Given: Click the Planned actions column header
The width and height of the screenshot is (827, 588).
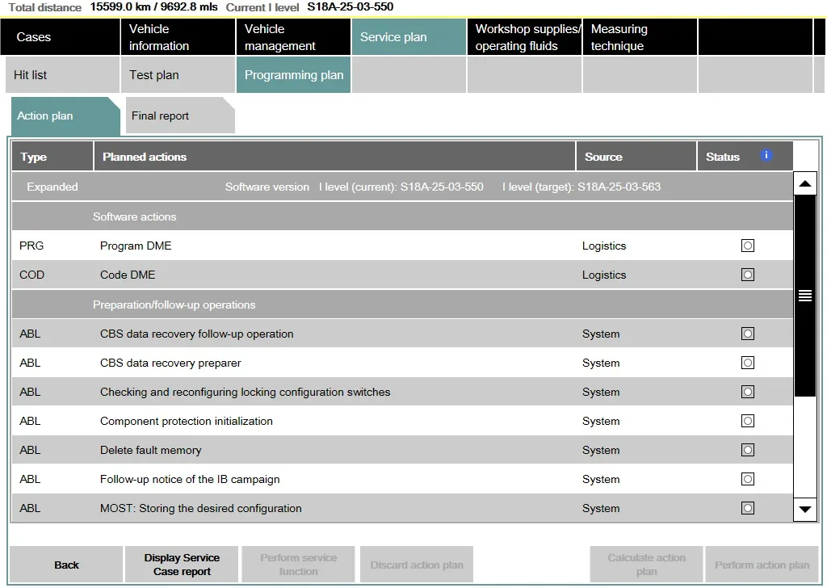Looking at the screenshot, I should [334, 157].
